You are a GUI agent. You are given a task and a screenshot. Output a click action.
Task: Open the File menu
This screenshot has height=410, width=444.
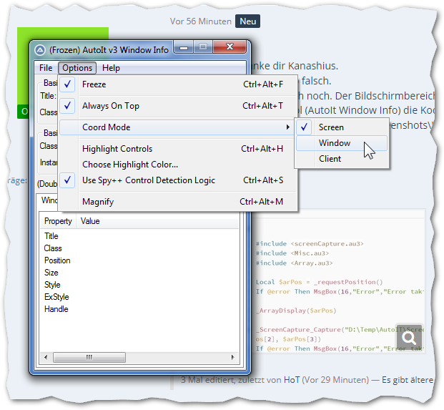pyautogui.click(x=46, y=68)
